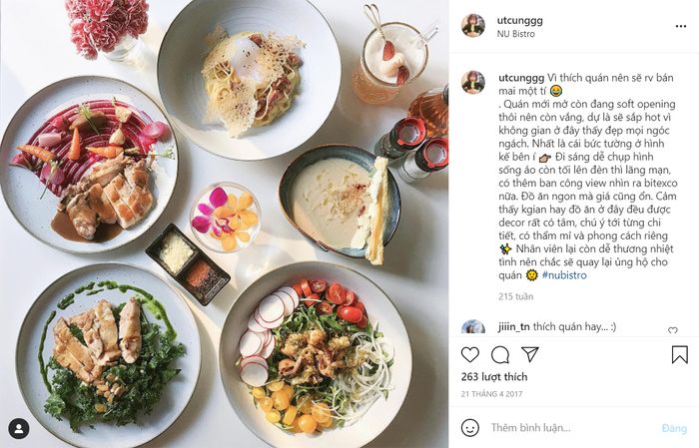Screen dimensions: 699x448
Task: Like jiiin_tn's comment with small heart
Action: coord(673,330)
